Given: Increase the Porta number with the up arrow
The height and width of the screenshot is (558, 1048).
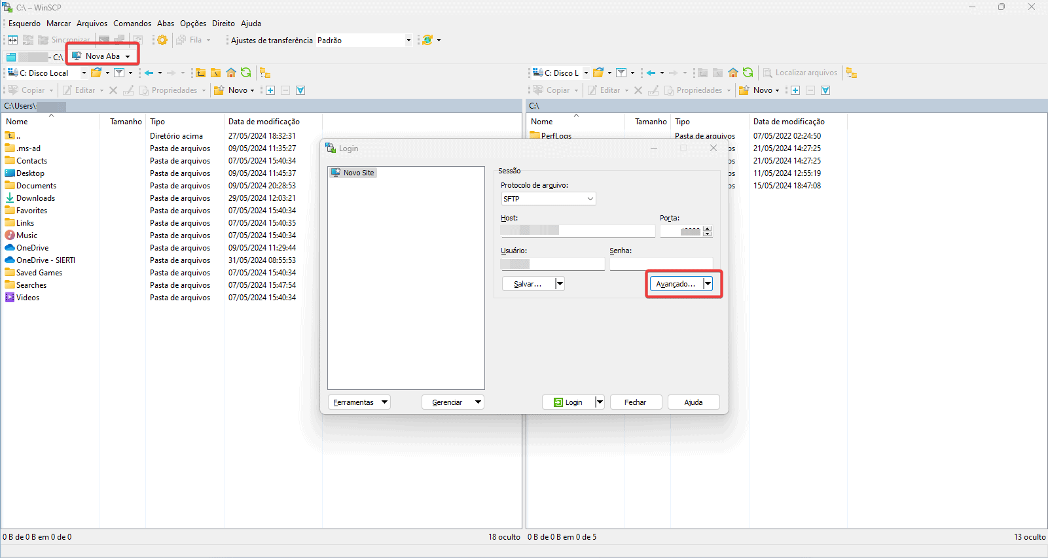Looking at the screenshot, I should pyautogui.click(x=707, y=228).
